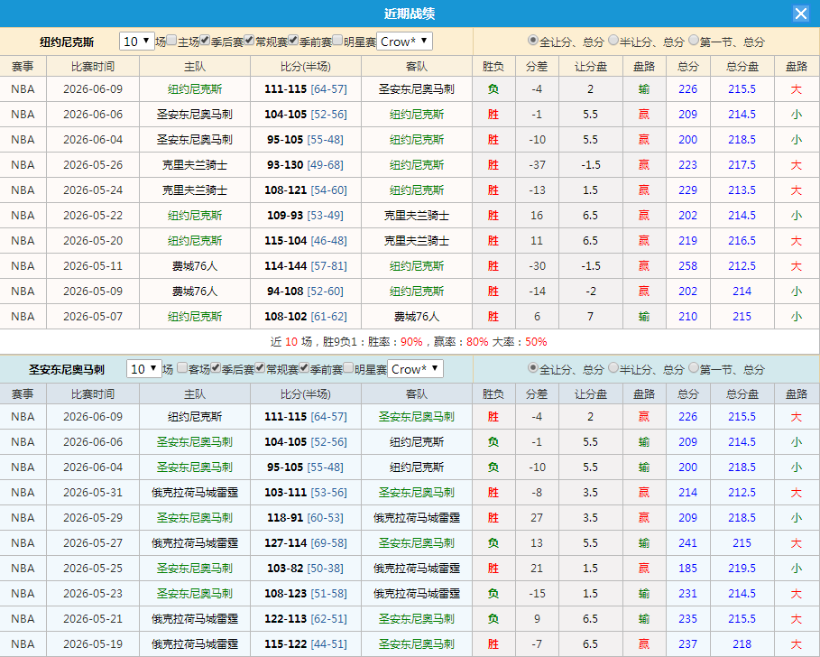The width and height of the screenshot is (820, 657).
Task: Click the date 2026-05-11
Action: coord(93,265)
